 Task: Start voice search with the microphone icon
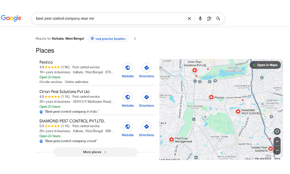(x=200, y=19)
